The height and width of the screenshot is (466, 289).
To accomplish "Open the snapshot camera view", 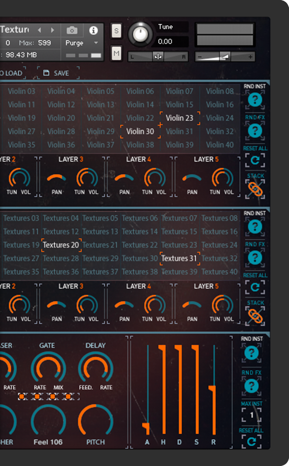I will click(72, 30).
